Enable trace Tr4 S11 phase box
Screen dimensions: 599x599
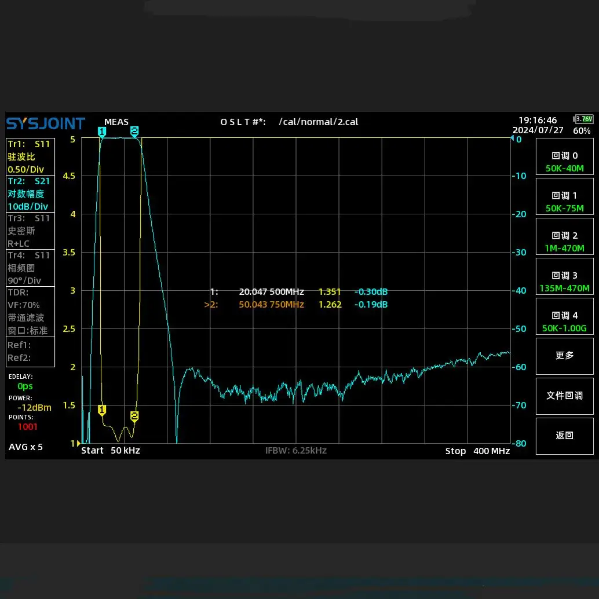pos(30,268)
